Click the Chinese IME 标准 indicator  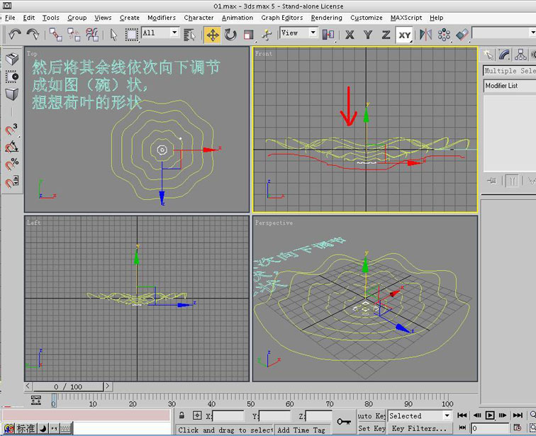click(x=26, y=428)
